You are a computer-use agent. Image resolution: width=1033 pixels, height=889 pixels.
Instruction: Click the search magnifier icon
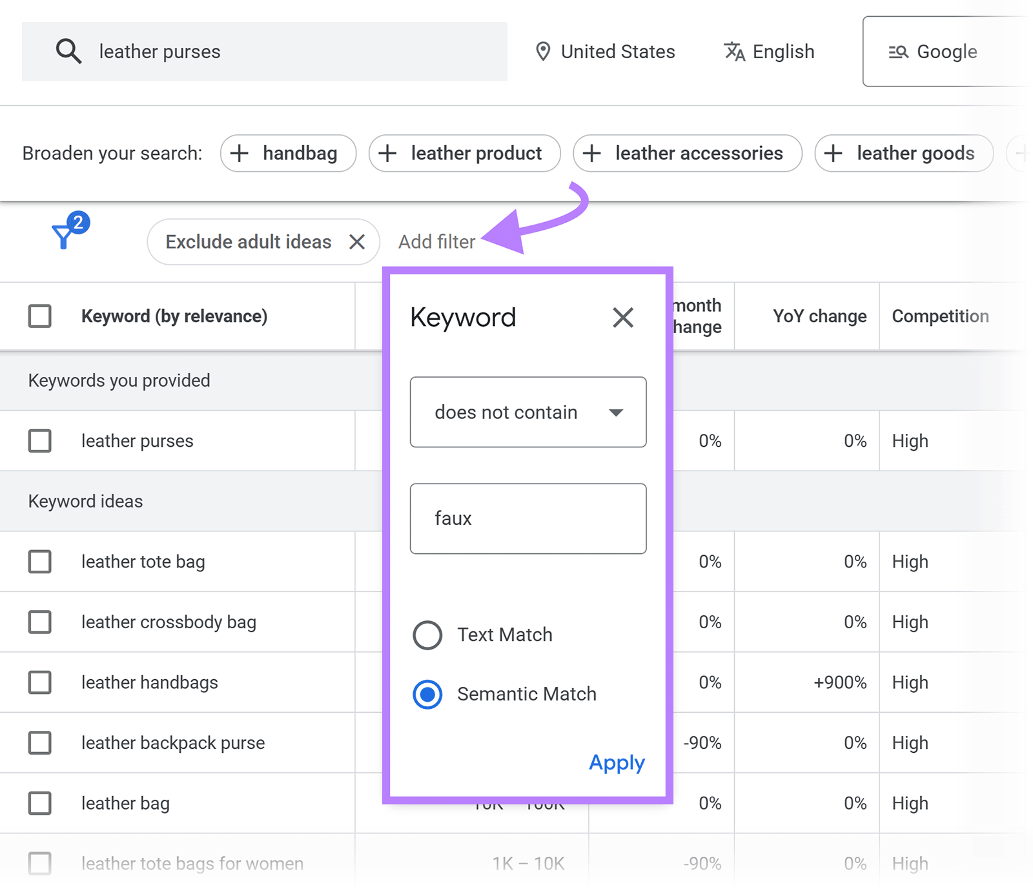point(68,51)
